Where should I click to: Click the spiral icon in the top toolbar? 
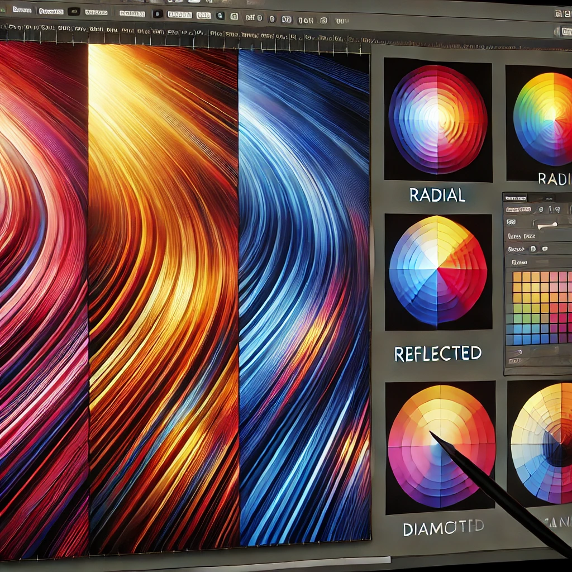pyautogui.click(x=323, y=21)
